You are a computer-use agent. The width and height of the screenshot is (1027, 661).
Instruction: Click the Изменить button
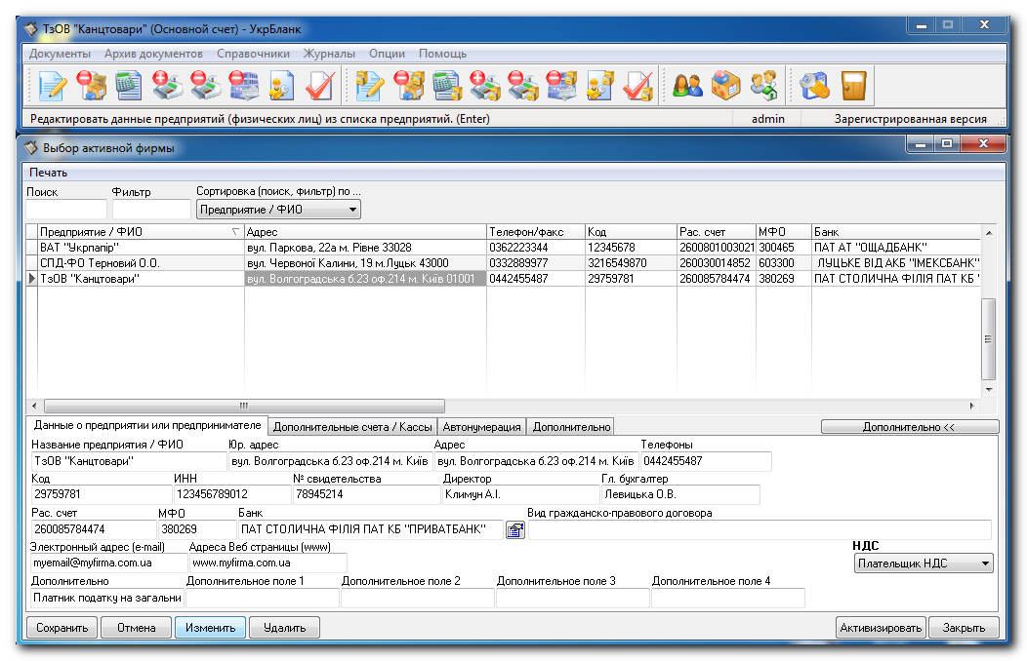(x=210, y=628)
